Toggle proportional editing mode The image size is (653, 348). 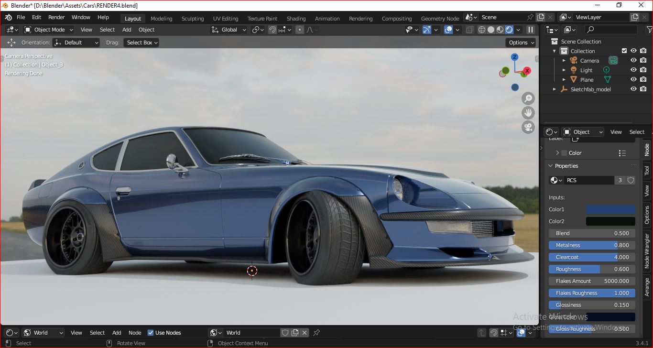(x=299, y=30)
